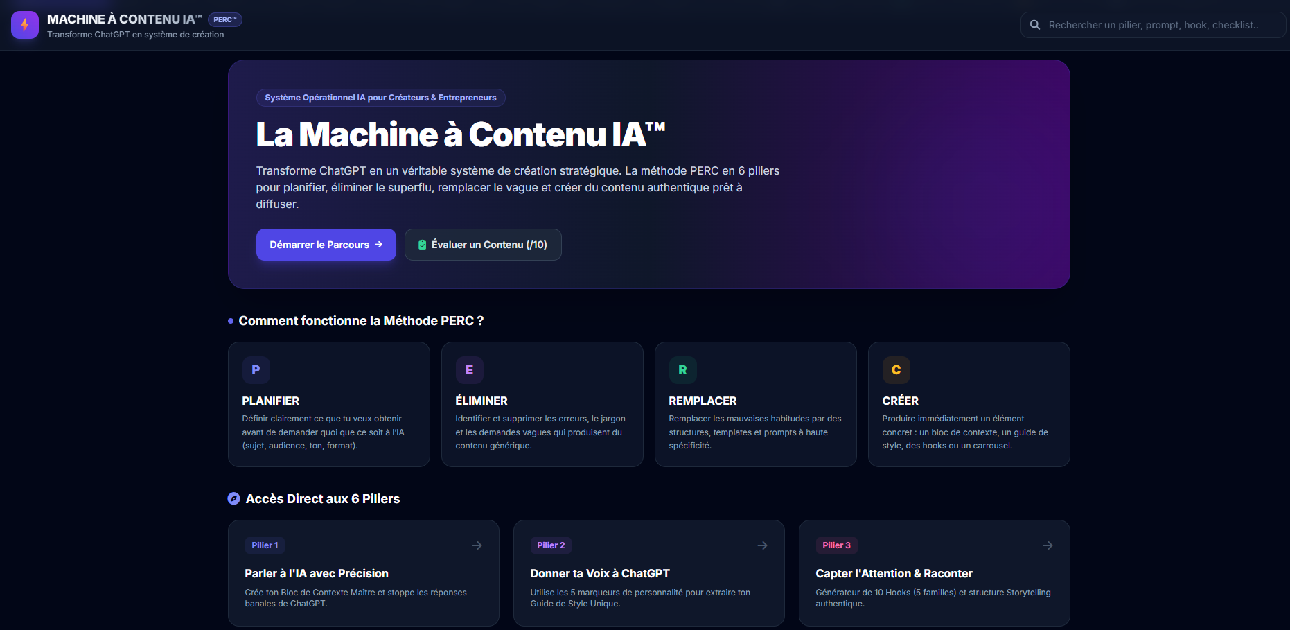Click the PLANIFIER card heading
The width and height of the screenshot is (1290, 630).
click(271, 401)
